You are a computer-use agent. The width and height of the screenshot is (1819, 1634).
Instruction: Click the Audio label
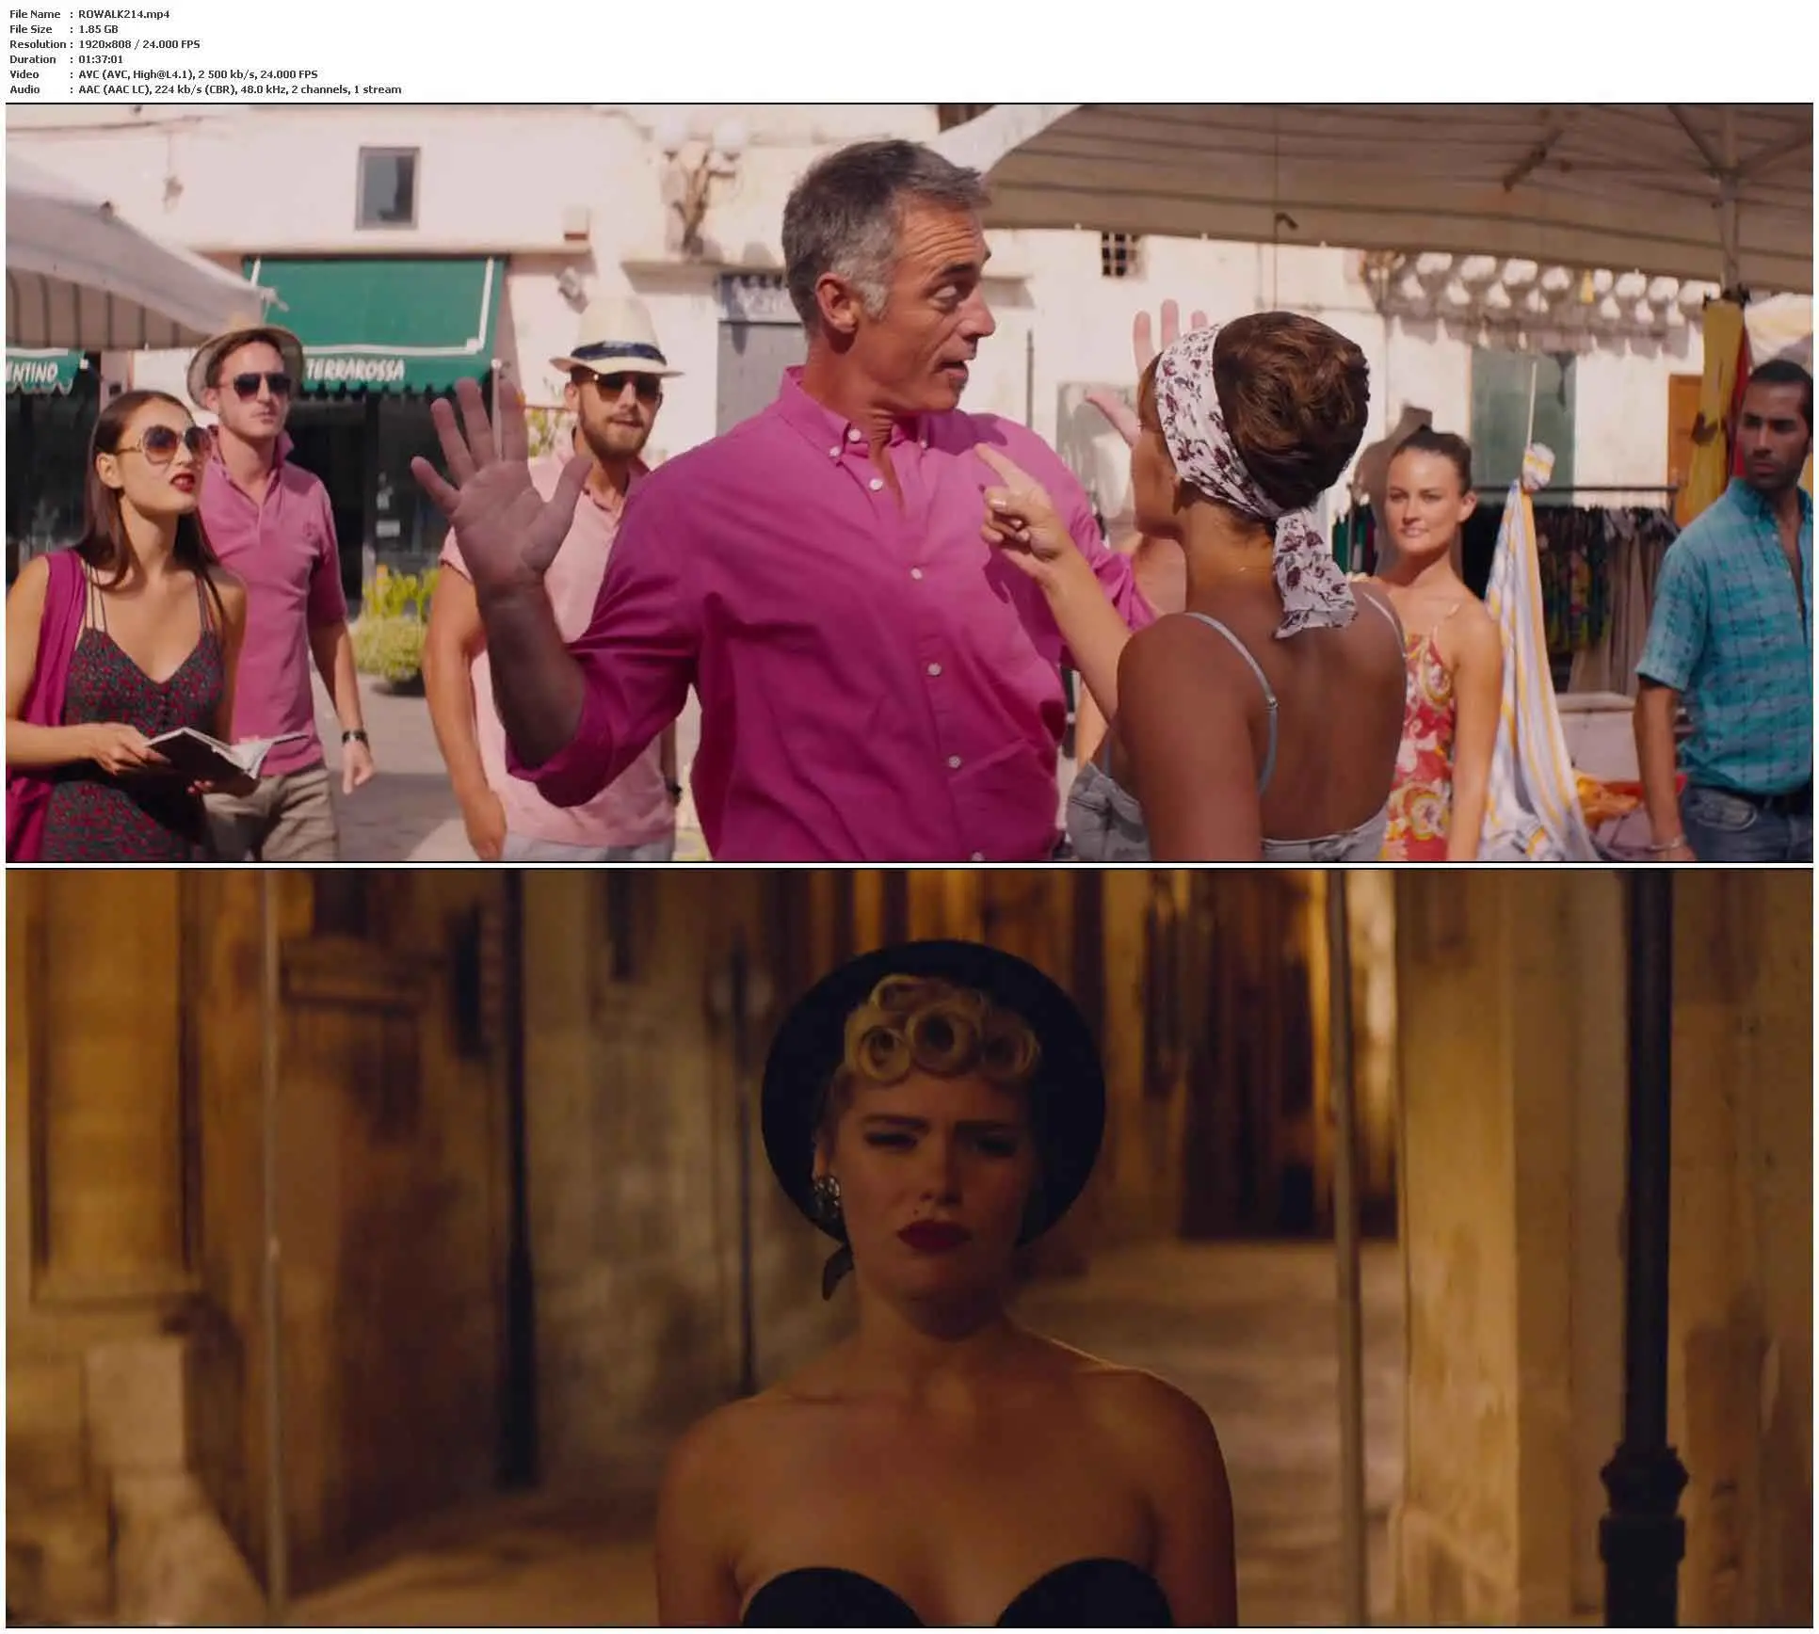pyautogui.click(x=25, y=89)
